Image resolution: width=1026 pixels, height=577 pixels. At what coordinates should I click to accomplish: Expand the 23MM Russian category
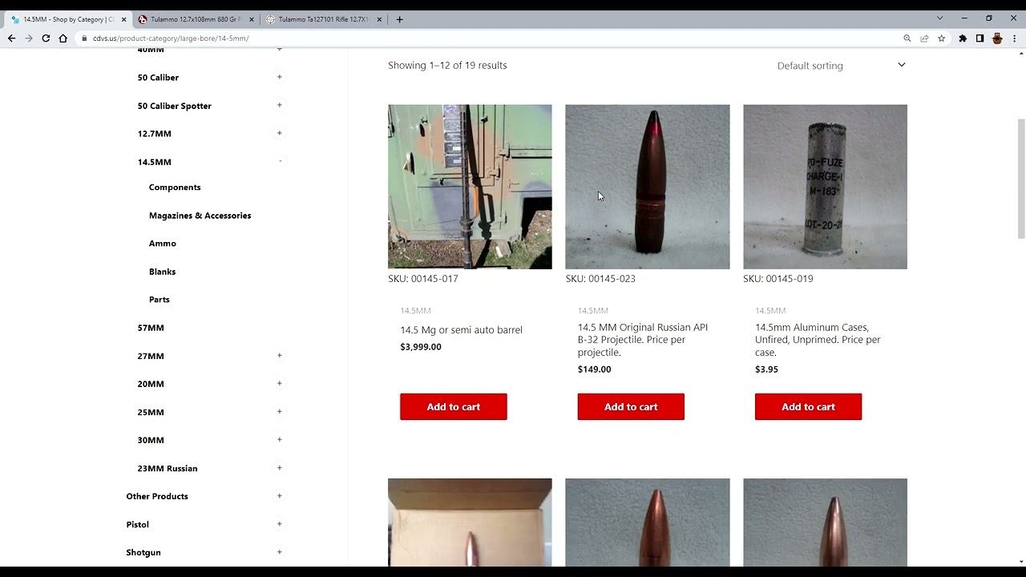[280, 467]
